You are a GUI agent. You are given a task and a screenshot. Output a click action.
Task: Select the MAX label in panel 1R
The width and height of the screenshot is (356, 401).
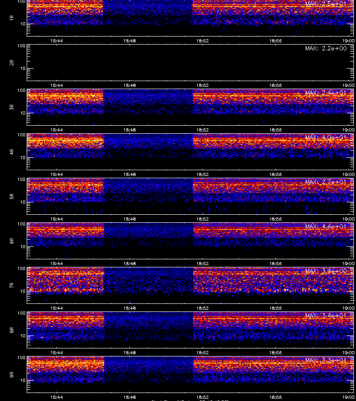[326, 4]
